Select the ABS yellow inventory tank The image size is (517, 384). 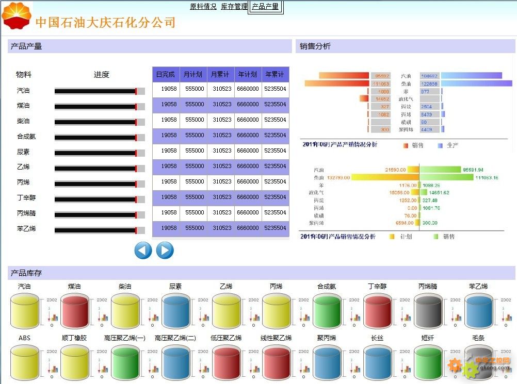click(x=25, y=363)
